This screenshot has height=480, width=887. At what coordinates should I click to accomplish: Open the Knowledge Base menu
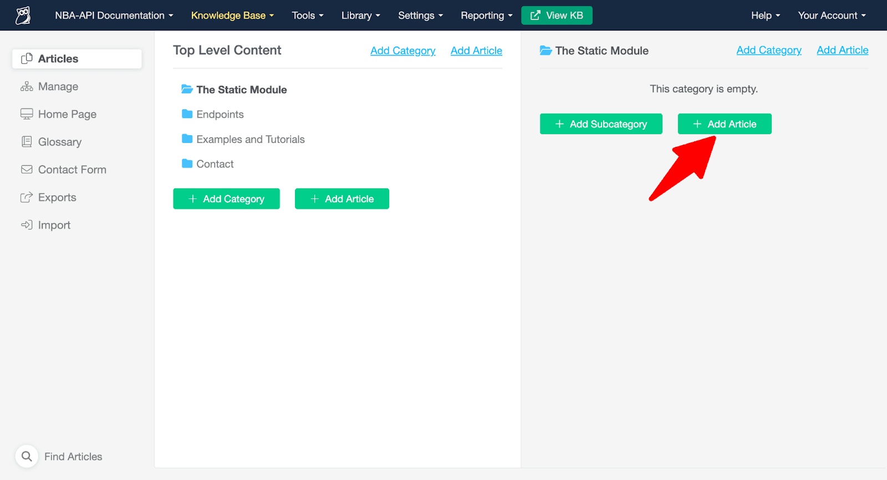(x=232, y=16)
